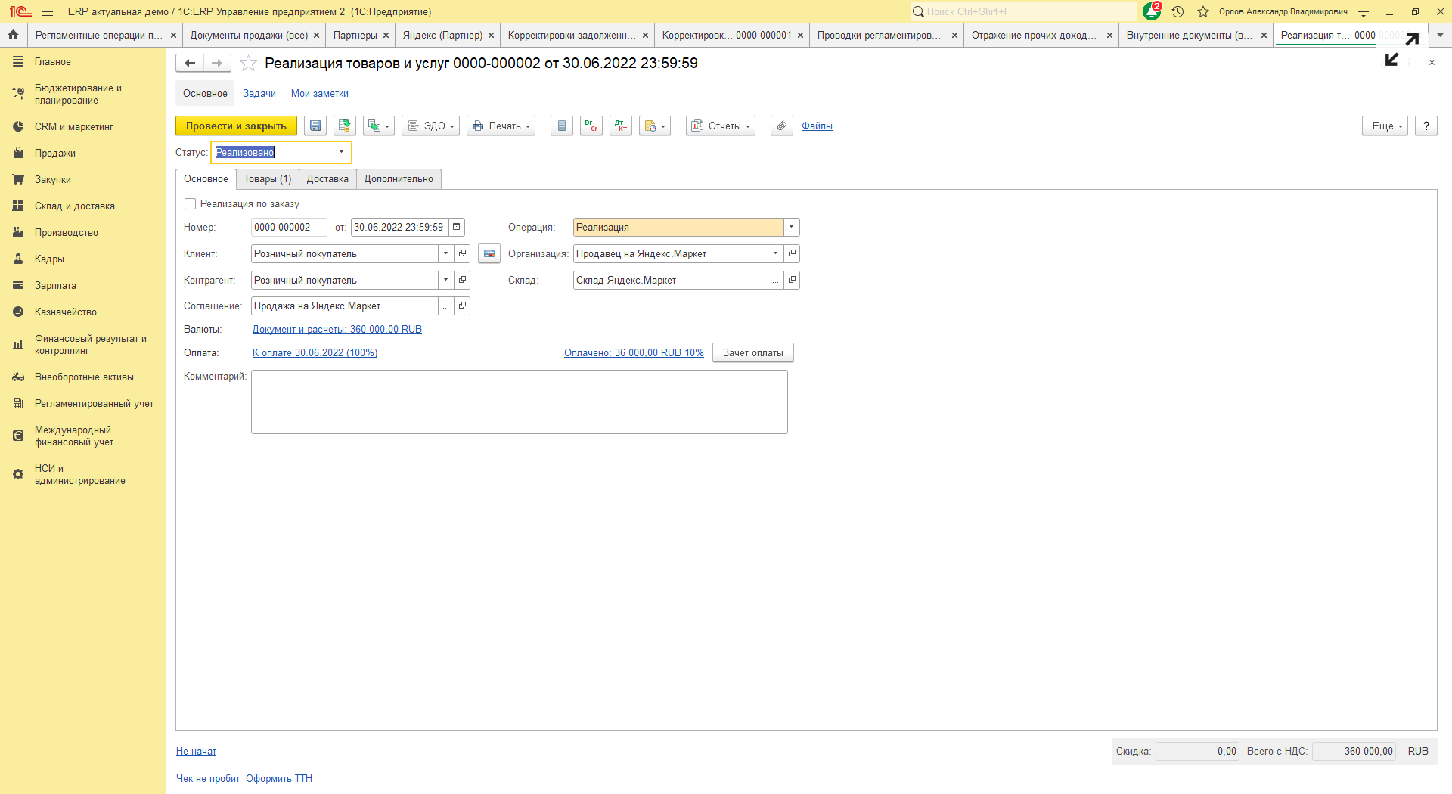Switch to the Доставка tab
This screenshot has width=1452, height=794.
tap(327, 179)
